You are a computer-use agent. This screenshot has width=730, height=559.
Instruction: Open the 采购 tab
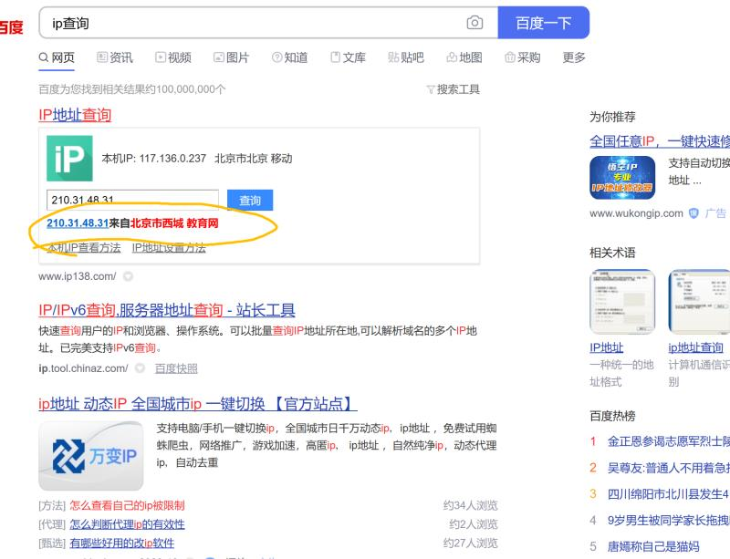coord(522,57)
